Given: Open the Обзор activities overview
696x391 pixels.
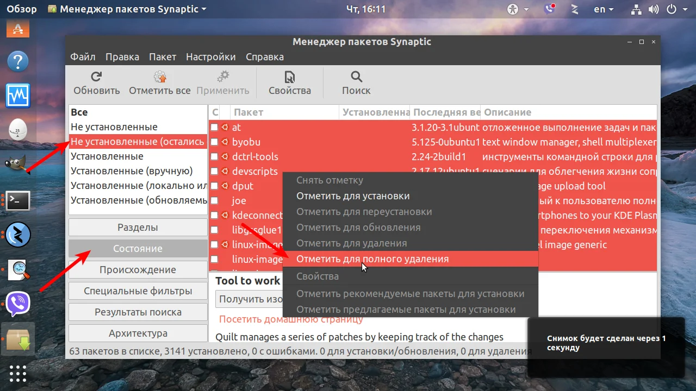Looking at the screenshot, I should click(22, 9).
